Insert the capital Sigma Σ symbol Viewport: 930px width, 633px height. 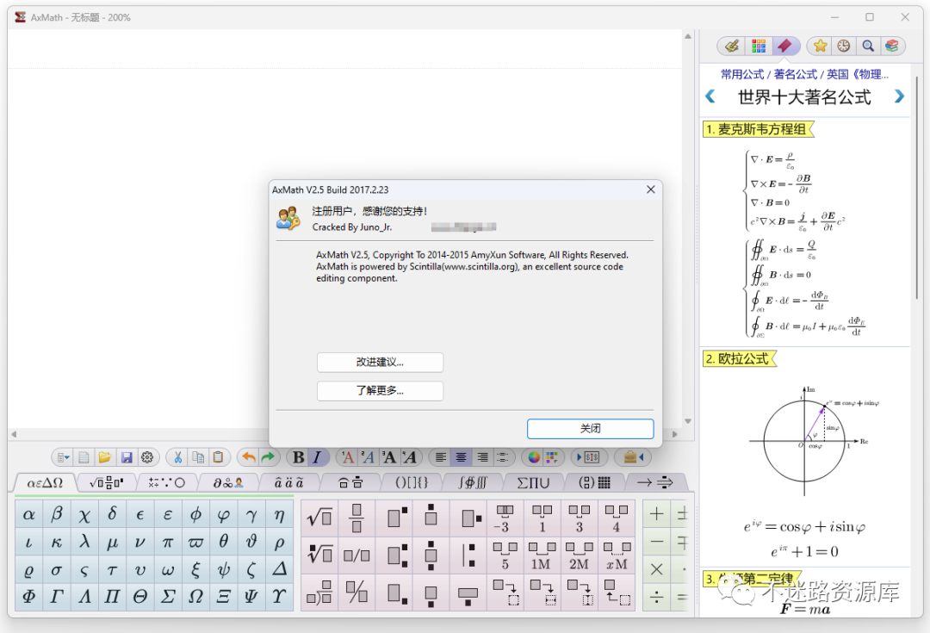(x=168, y=596)
